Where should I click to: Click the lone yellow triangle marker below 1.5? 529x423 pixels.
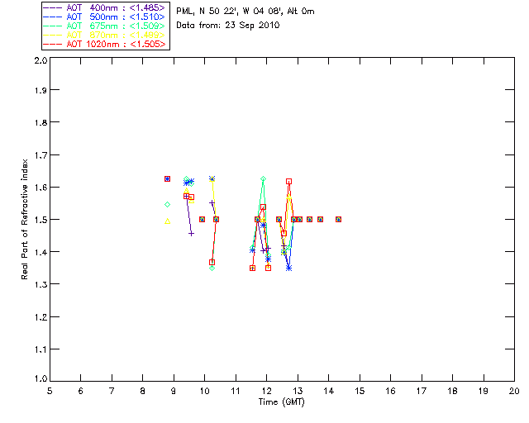coord(167,221)
